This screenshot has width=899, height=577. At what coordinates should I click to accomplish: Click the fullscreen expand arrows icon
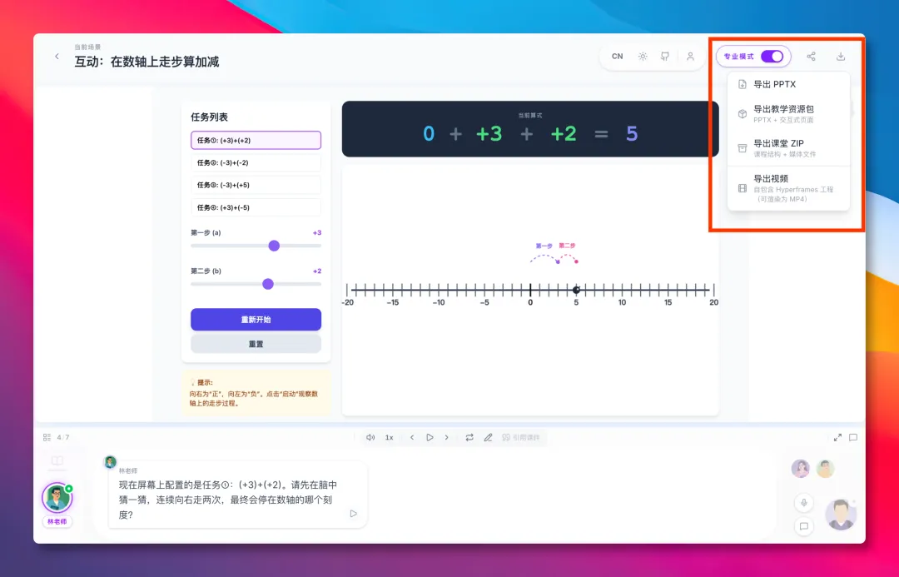coord(837,437)
